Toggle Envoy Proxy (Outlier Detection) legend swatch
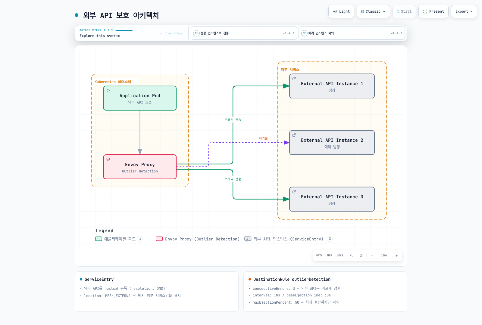 click(159, 239)
